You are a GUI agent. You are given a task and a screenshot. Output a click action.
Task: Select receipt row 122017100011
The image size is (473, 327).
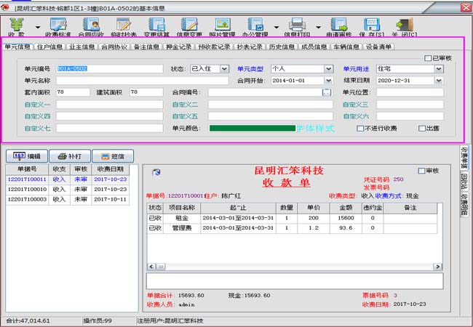pos(67,179)
